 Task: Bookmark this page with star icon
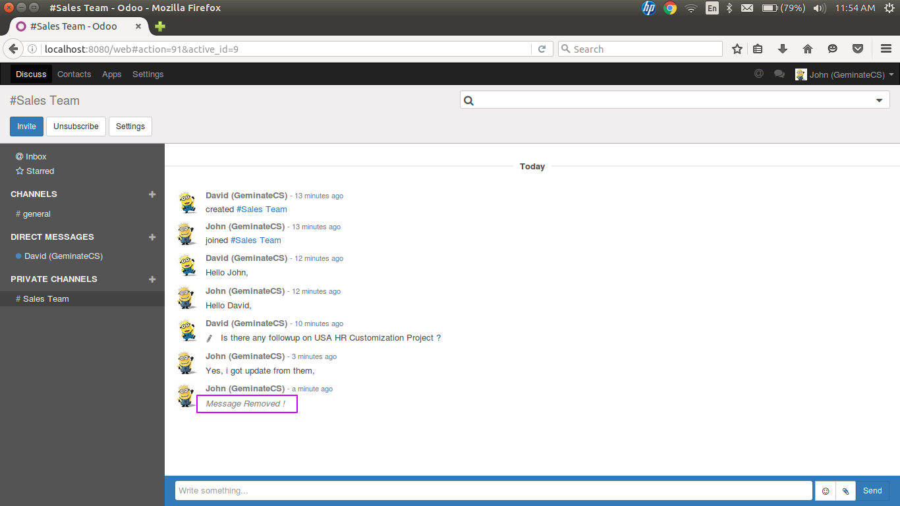[x=737, y=49]
